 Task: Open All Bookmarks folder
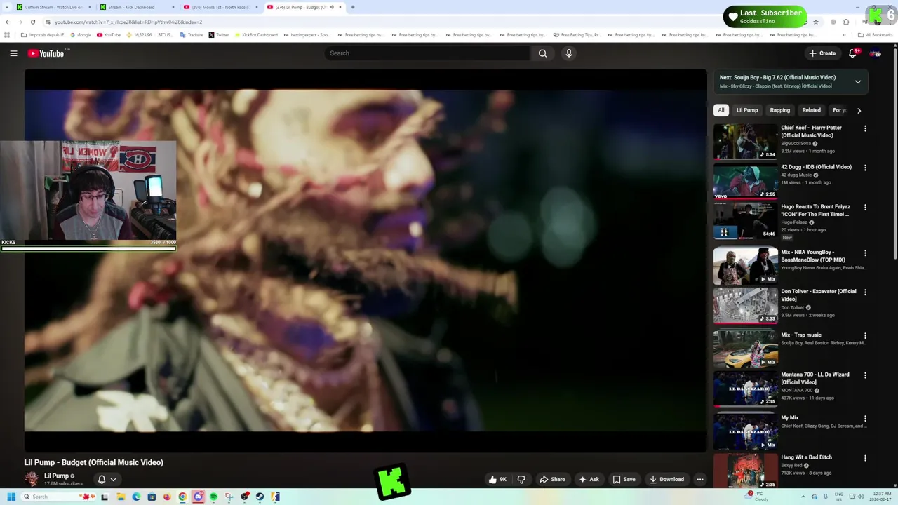click(875, 35)
